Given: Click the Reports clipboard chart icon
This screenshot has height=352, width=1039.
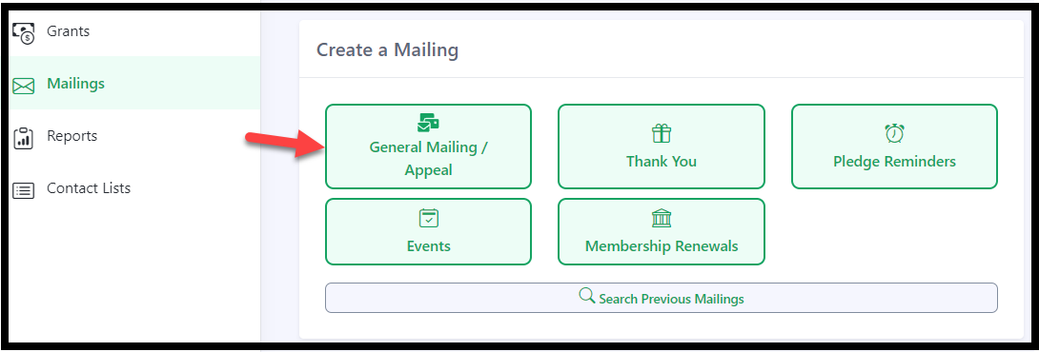Looking at the screenshot, I should [x=23, y=138].
